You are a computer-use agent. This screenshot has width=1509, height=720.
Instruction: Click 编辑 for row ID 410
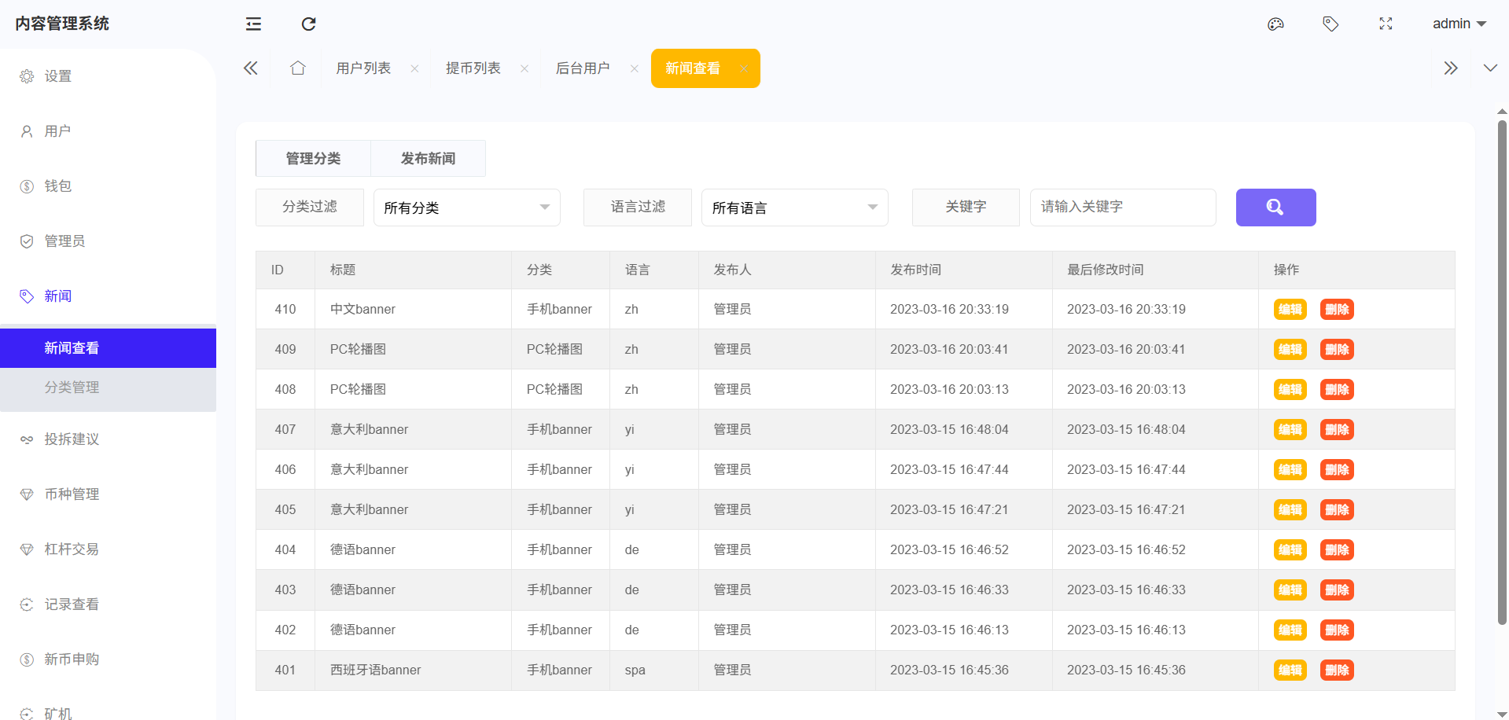point(1290,310)
